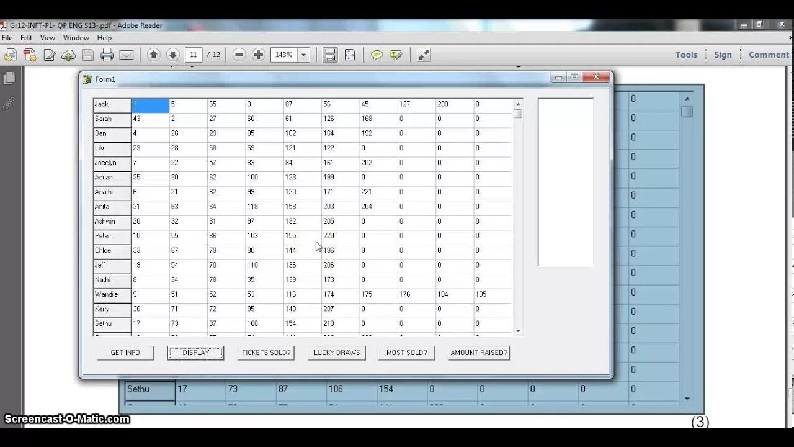The width and height of the screenshot is (794, 447).
Task: Click the cloud upload toolbar icon
Action: pyautogui.click(x=68, y=55)
